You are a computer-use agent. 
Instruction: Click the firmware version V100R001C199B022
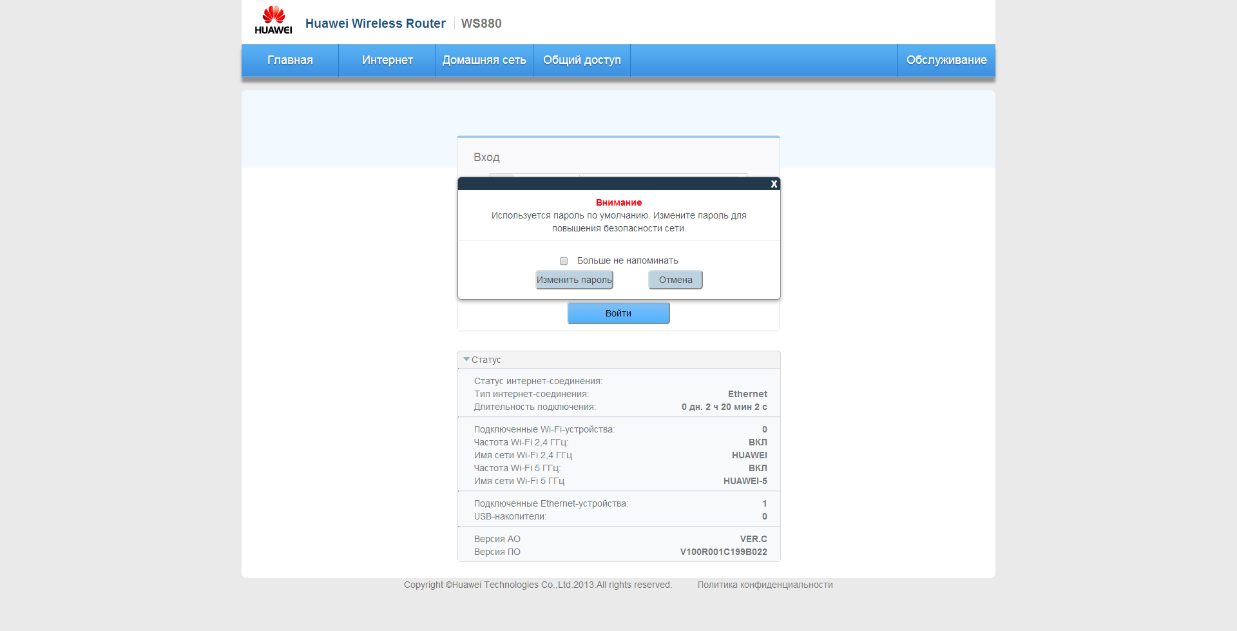point(724,552)
